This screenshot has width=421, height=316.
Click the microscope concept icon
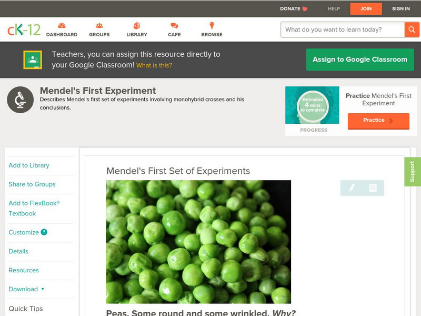click(x=21, y=100)
